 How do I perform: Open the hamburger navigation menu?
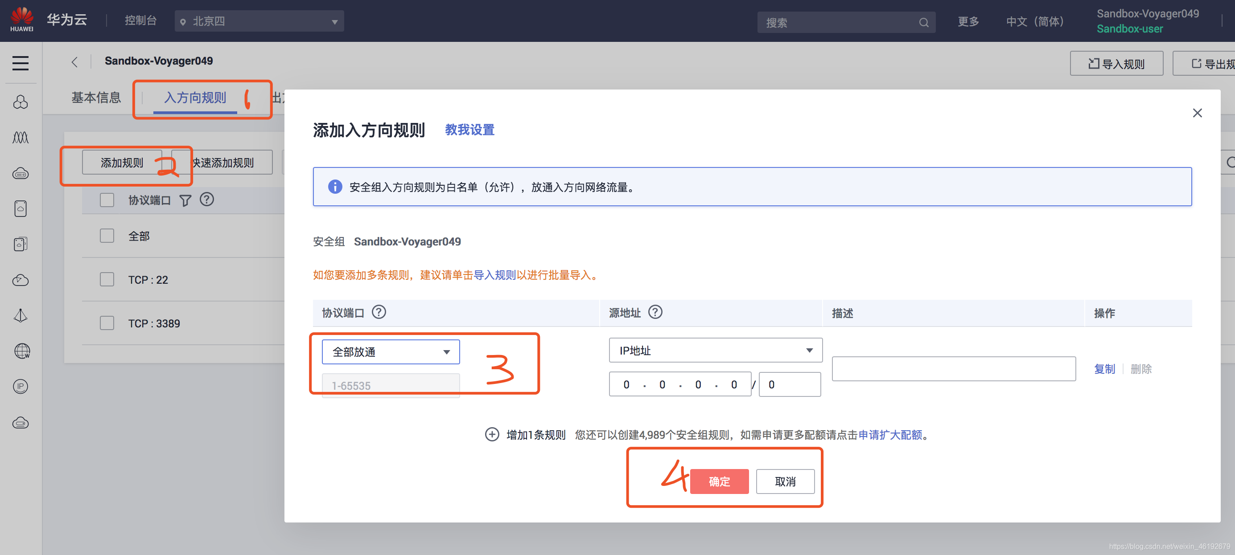(x=21, y=63)
